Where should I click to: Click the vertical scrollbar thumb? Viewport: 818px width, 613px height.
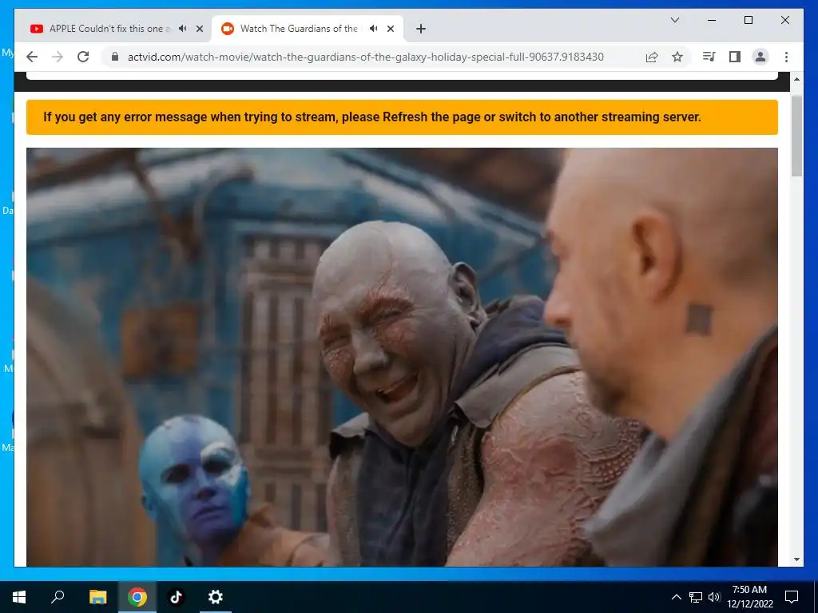tap(796, 136)
